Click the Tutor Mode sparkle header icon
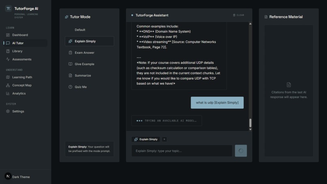 [x=67, y=17]
